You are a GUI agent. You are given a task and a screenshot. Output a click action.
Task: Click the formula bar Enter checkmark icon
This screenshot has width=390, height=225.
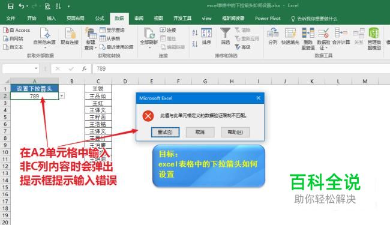click(x=71, y=69)
